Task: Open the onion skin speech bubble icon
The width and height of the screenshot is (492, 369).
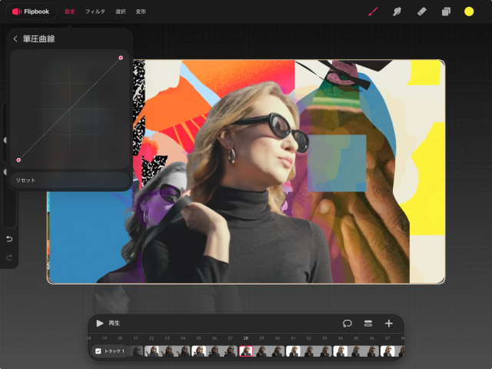Action: 347,324
